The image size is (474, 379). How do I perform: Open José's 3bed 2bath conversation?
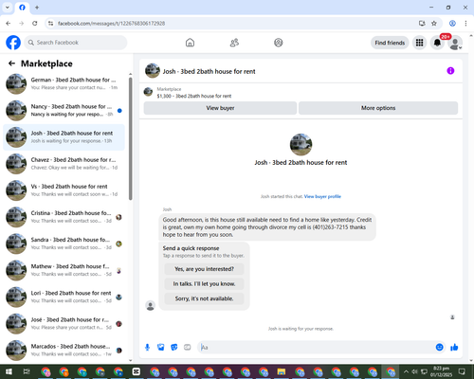[x=64, y=323]
